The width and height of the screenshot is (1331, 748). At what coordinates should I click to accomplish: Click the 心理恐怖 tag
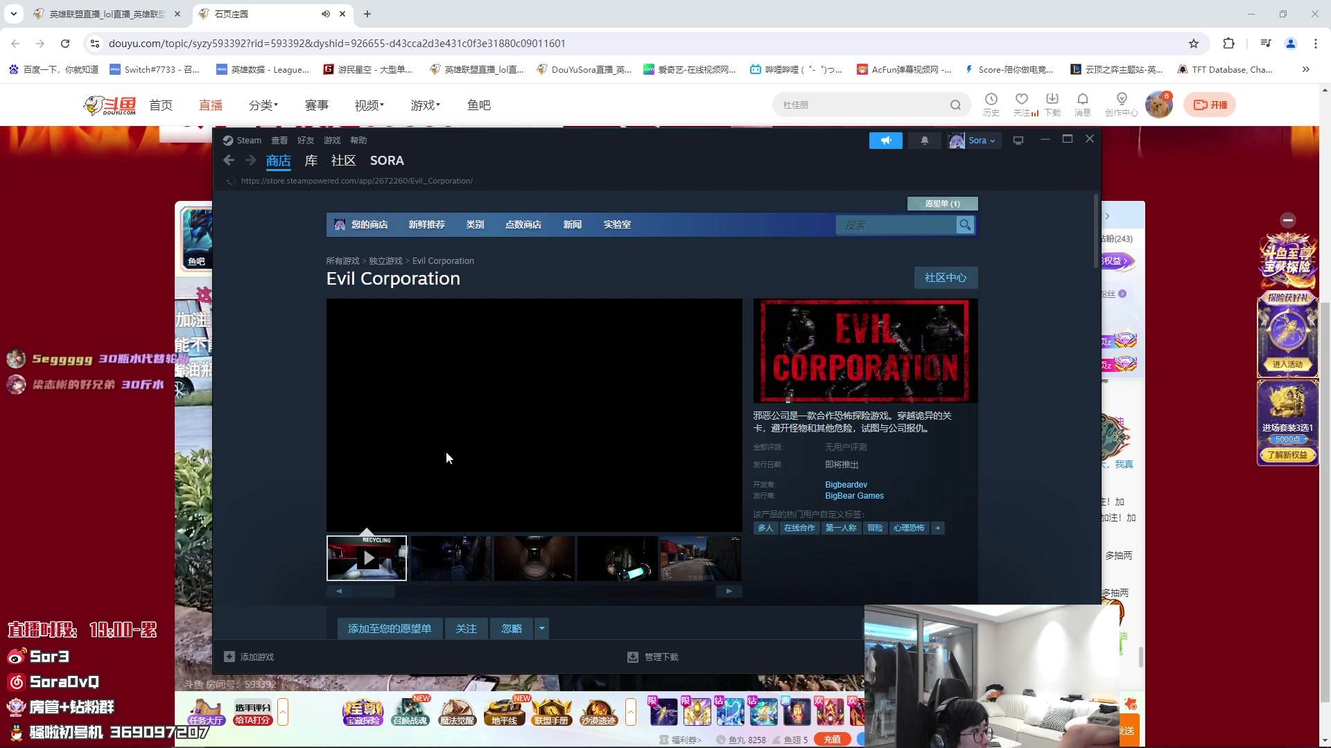909,528
